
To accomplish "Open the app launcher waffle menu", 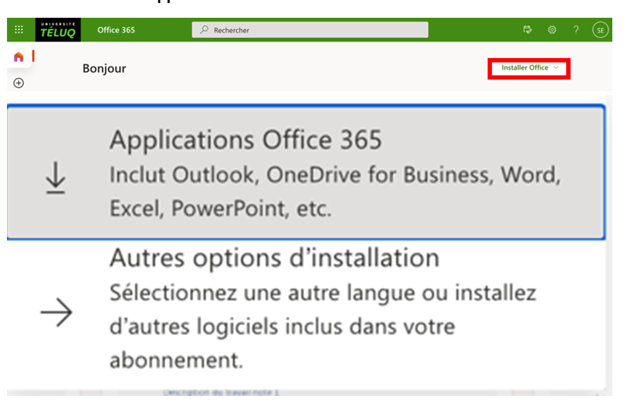I will click(19, 30).
